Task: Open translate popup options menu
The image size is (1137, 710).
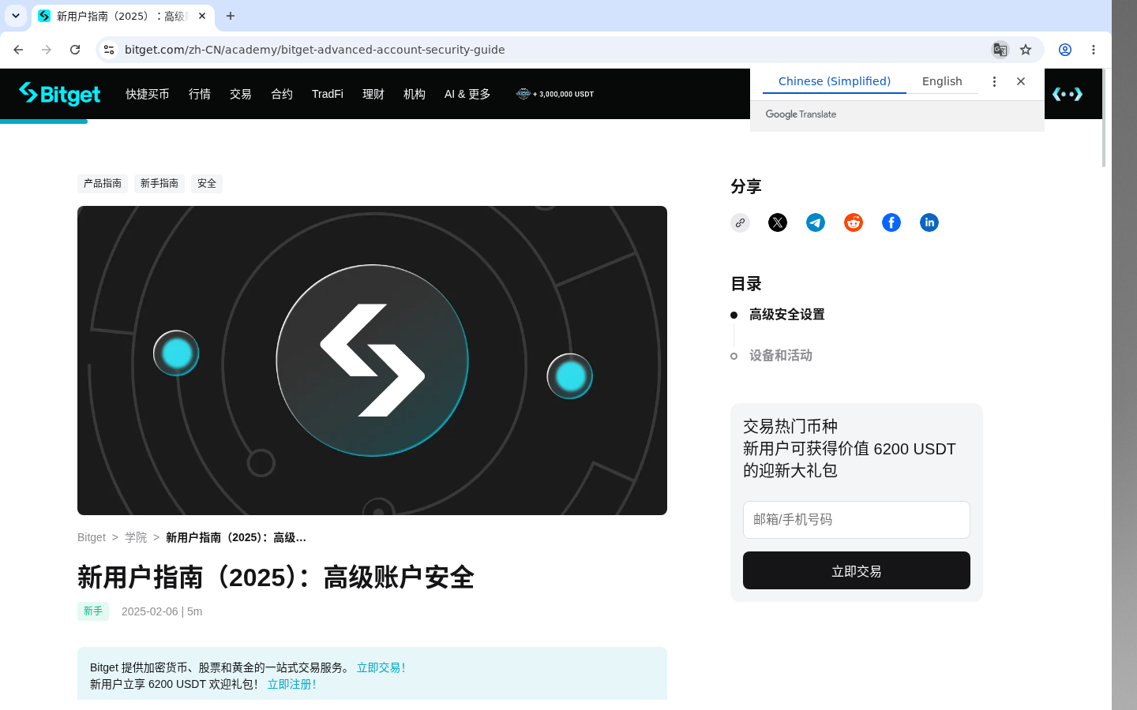Action: click(x=994, y=81)
